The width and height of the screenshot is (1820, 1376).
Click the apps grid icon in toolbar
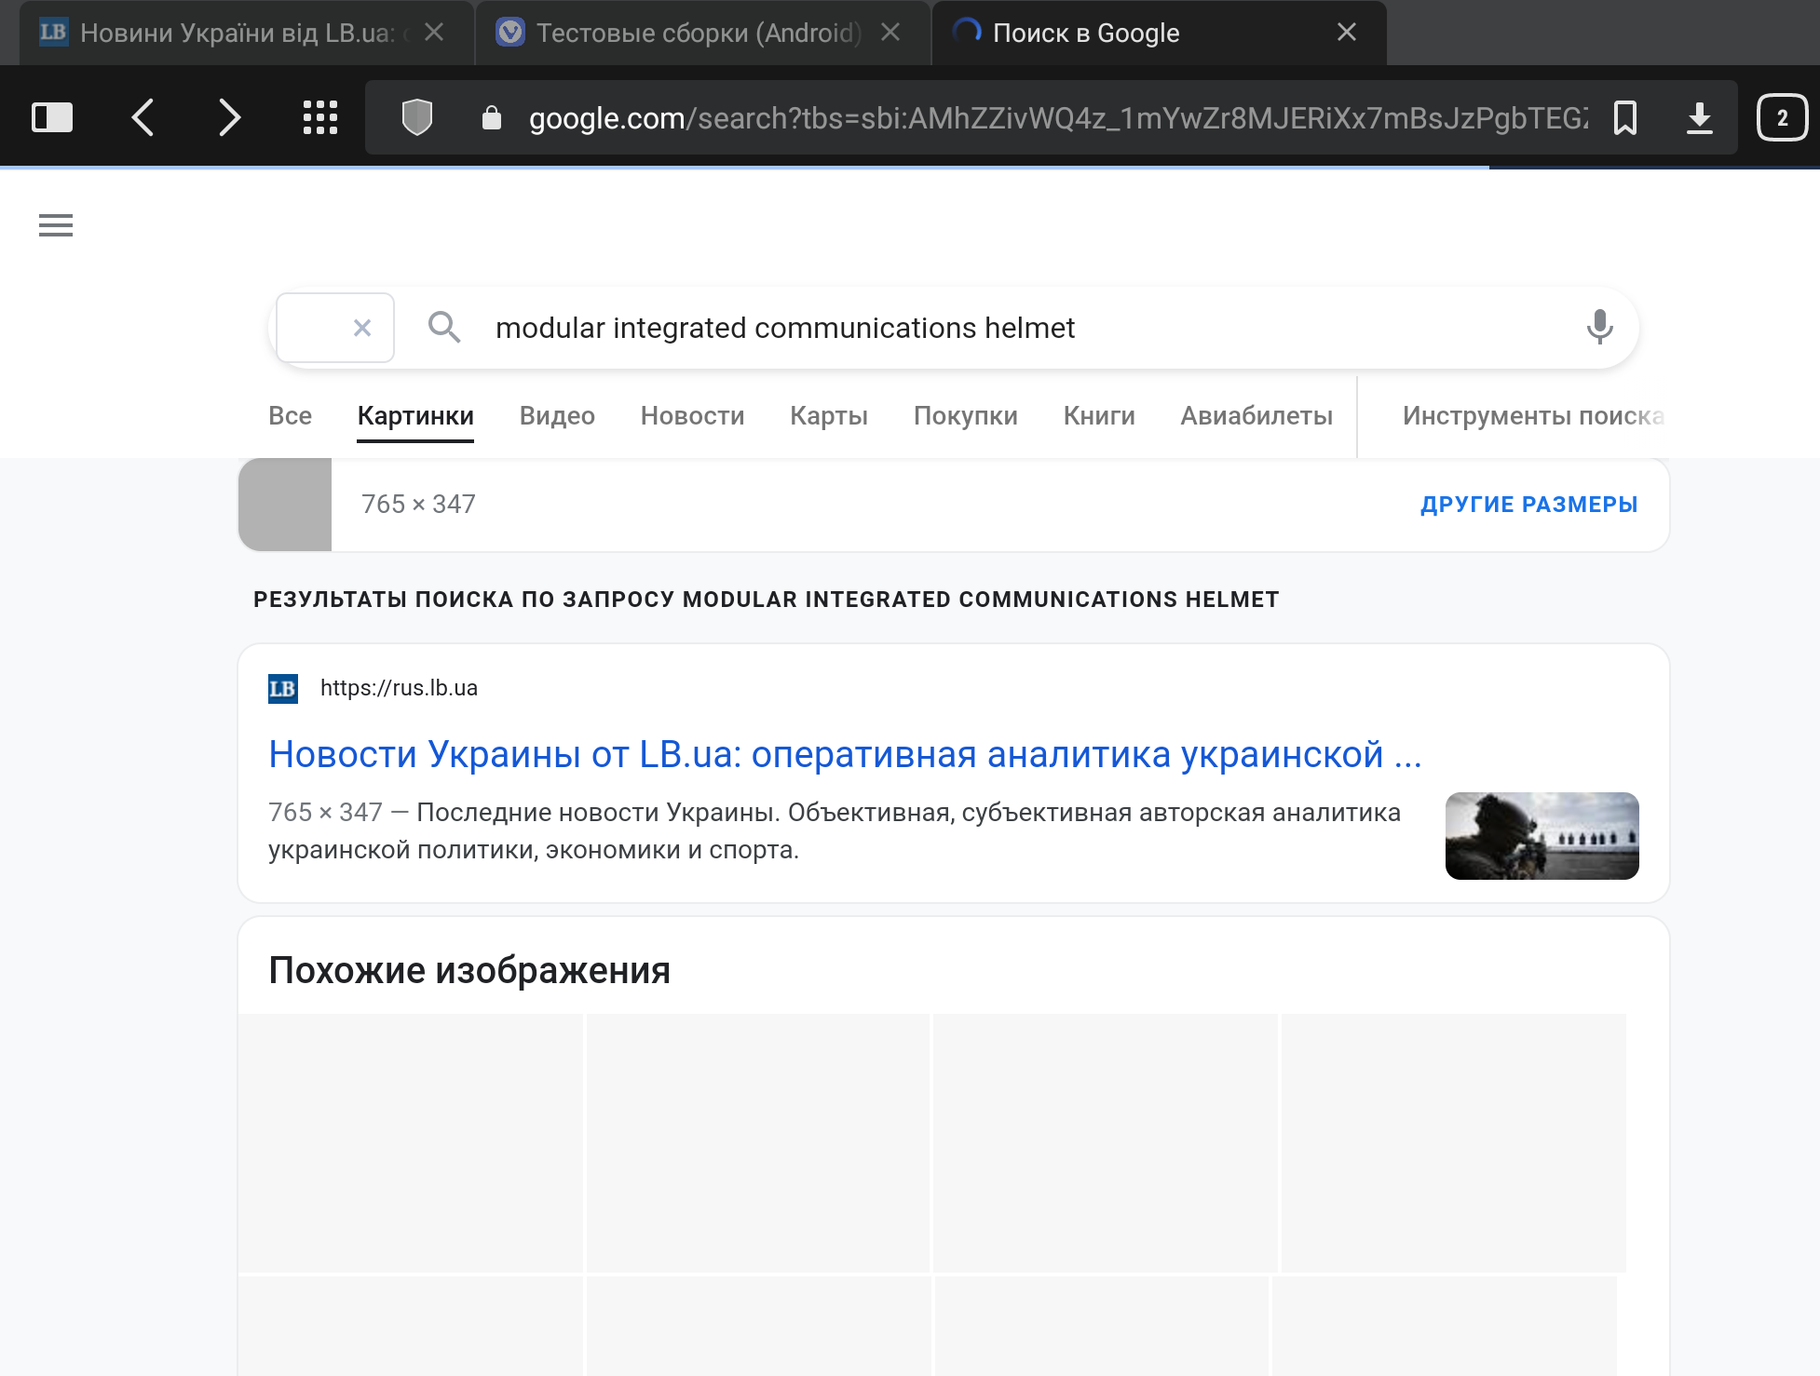[x=317, y=118]
